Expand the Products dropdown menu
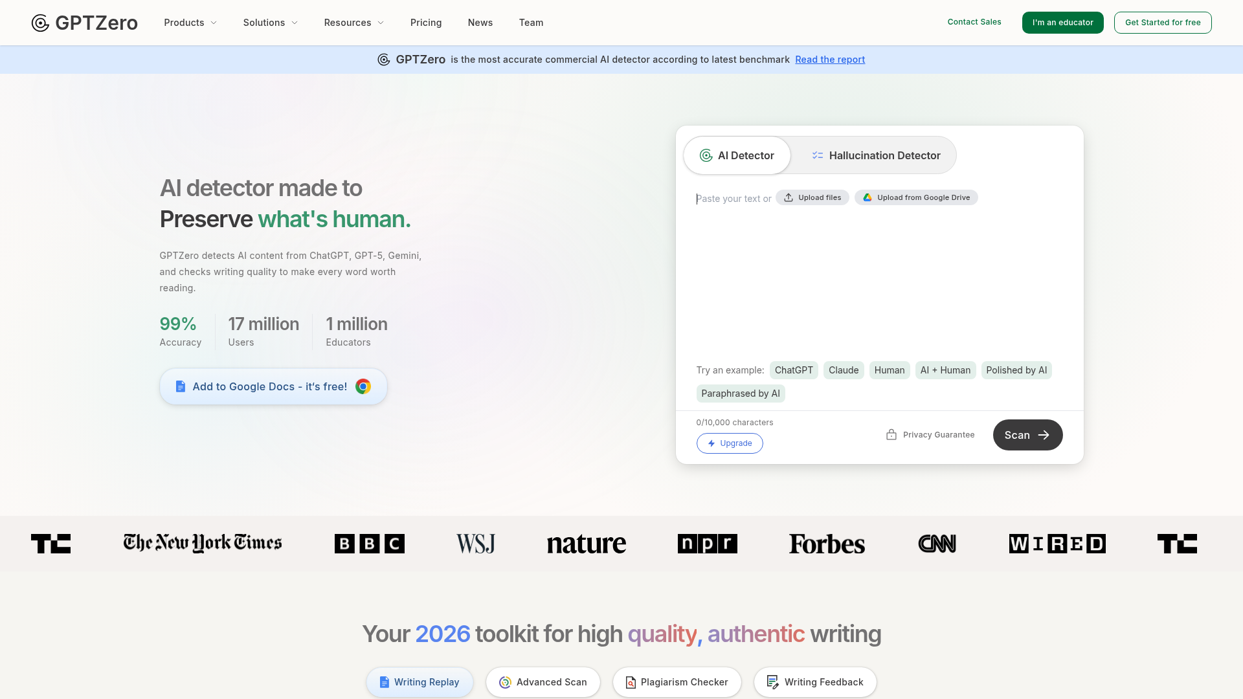 190,23
